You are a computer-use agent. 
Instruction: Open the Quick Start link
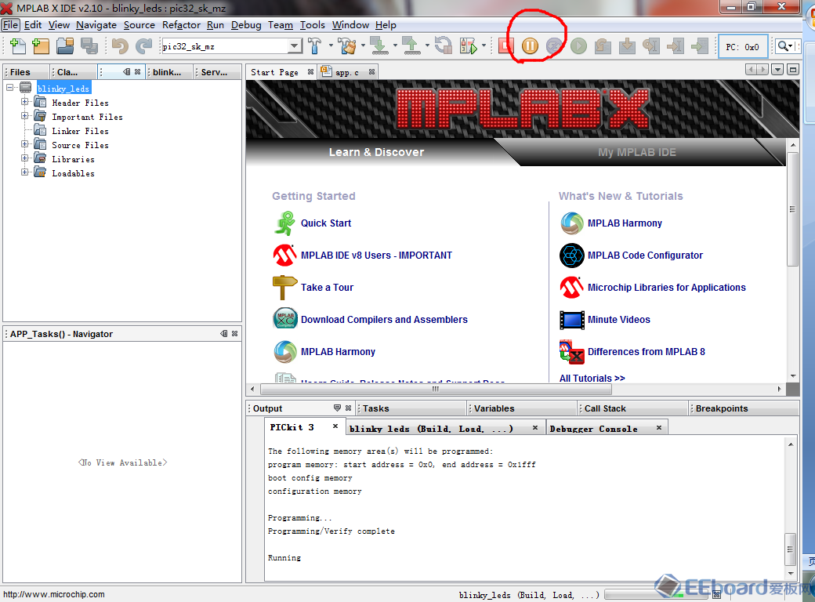[326, 223]
